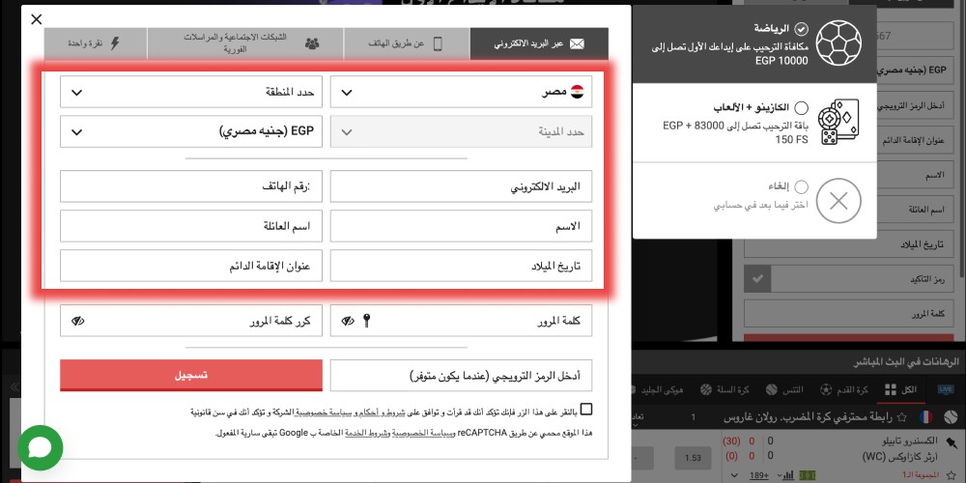This screenshot has height=483, width=966.
Task: Select the الكازينو + الألعاب bonus option
Action: (801, 108)
